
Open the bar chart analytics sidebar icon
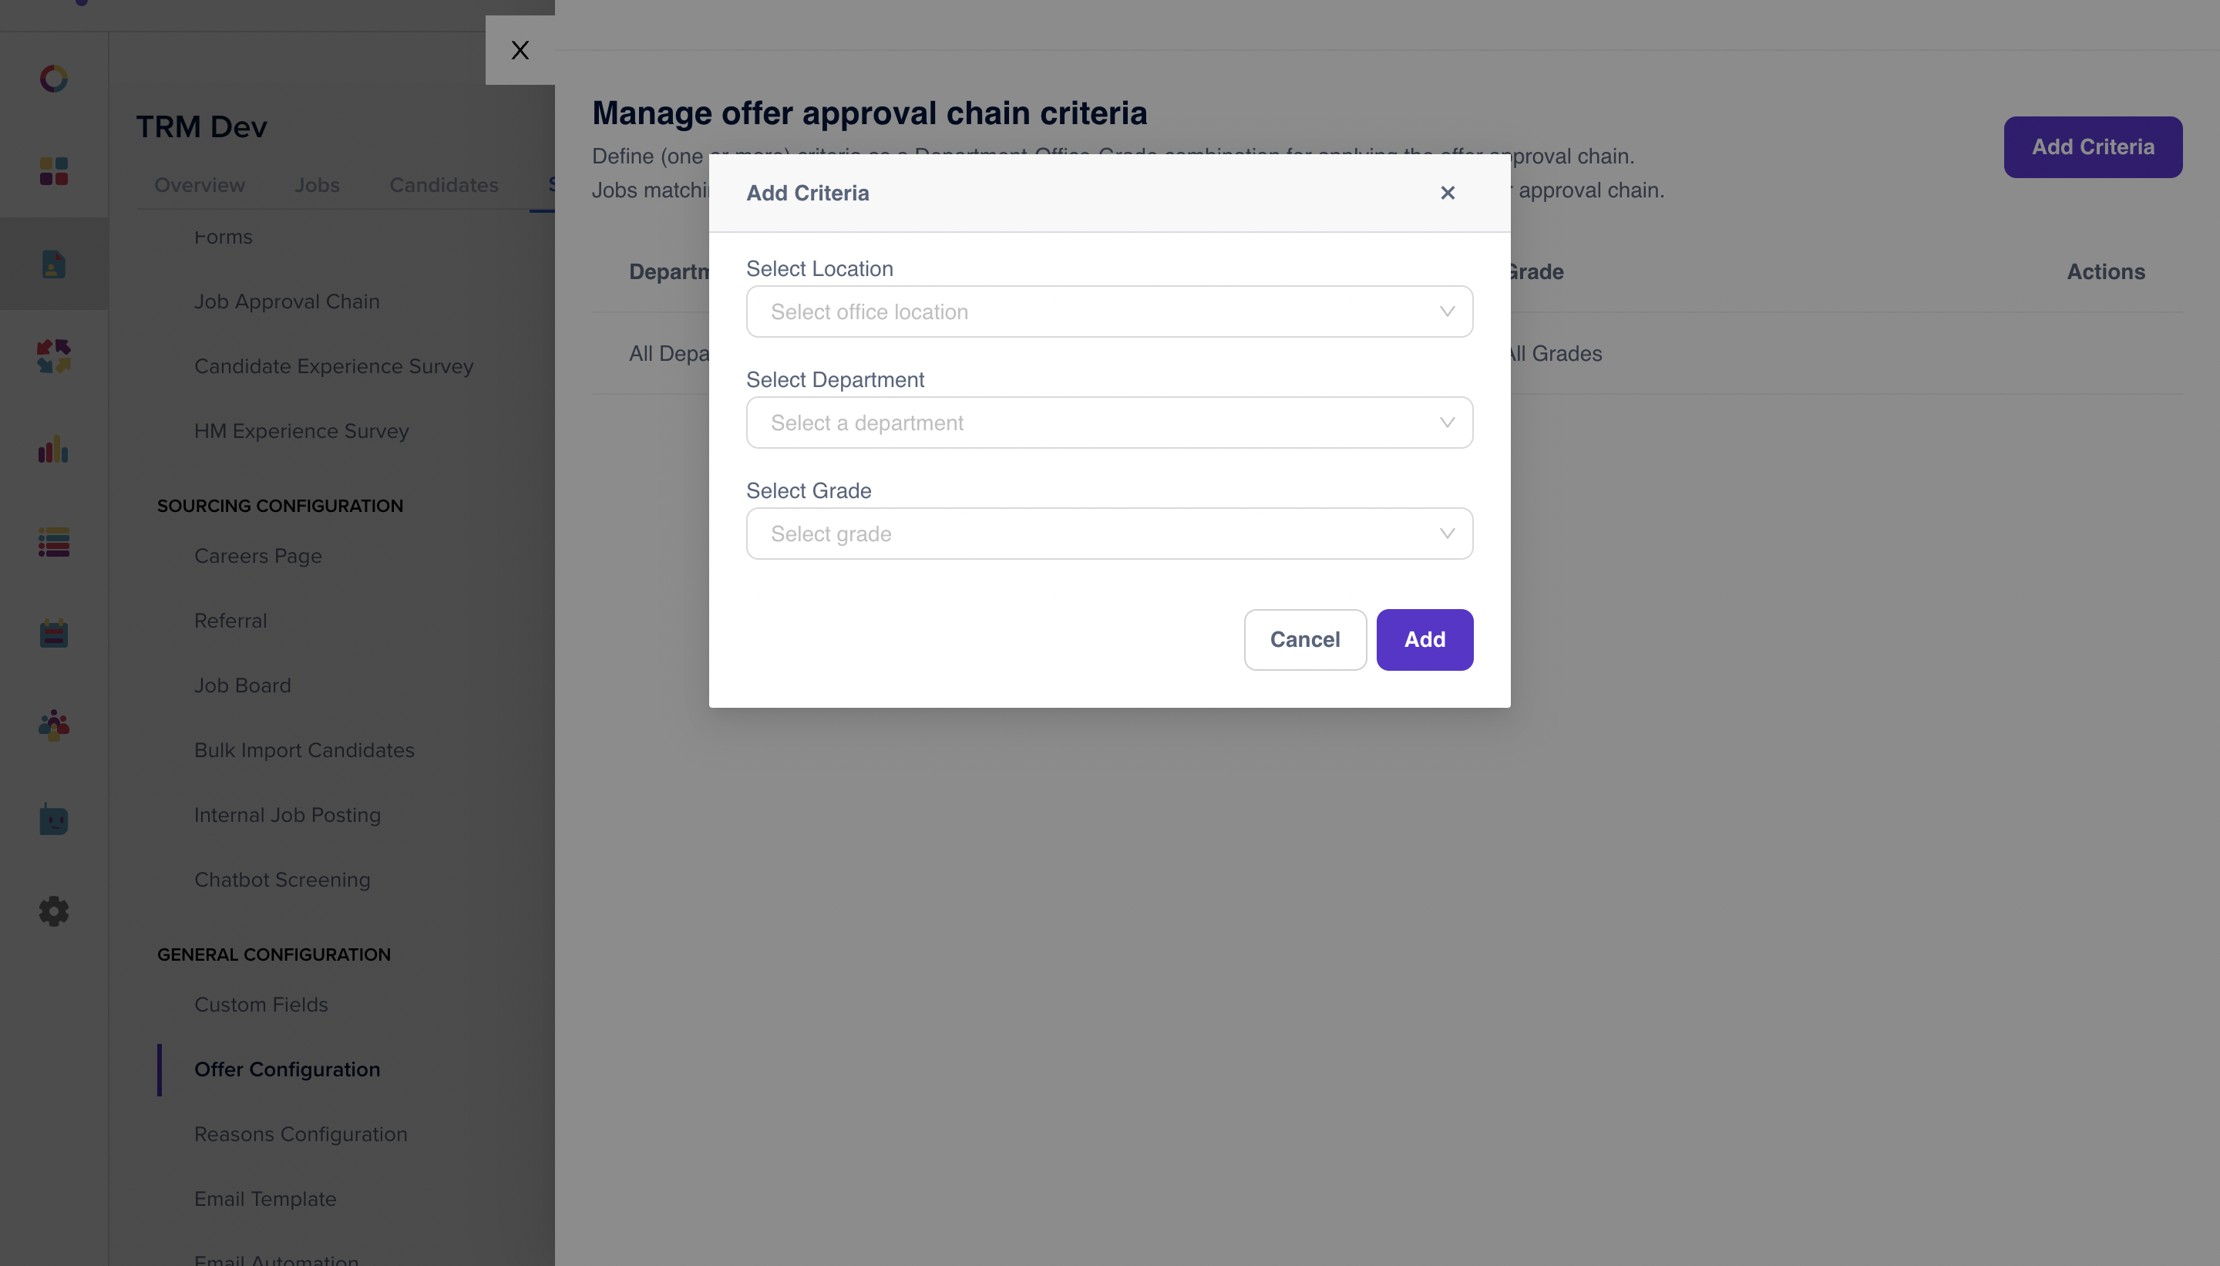tap(54, 449)
